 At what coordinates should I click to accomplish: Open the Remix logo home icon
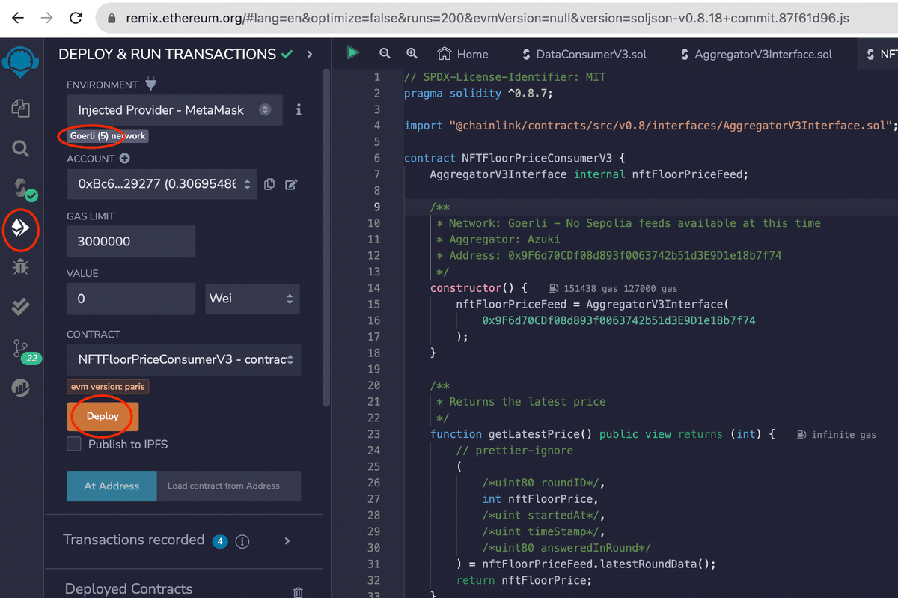coord(21,62)
